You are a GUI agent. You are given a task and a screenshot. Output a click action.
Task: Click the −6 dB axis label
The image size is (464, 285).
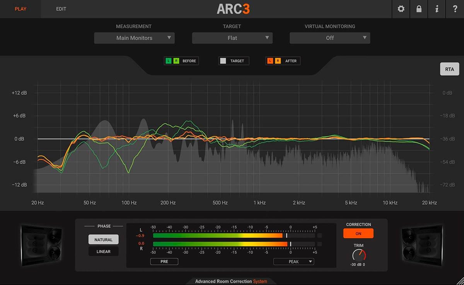19,162
